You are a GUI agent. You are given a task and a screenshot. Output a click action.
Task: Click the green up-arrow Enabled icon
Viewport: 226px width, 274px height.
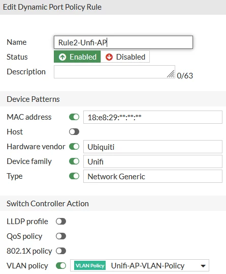click(x=62, y=57)
